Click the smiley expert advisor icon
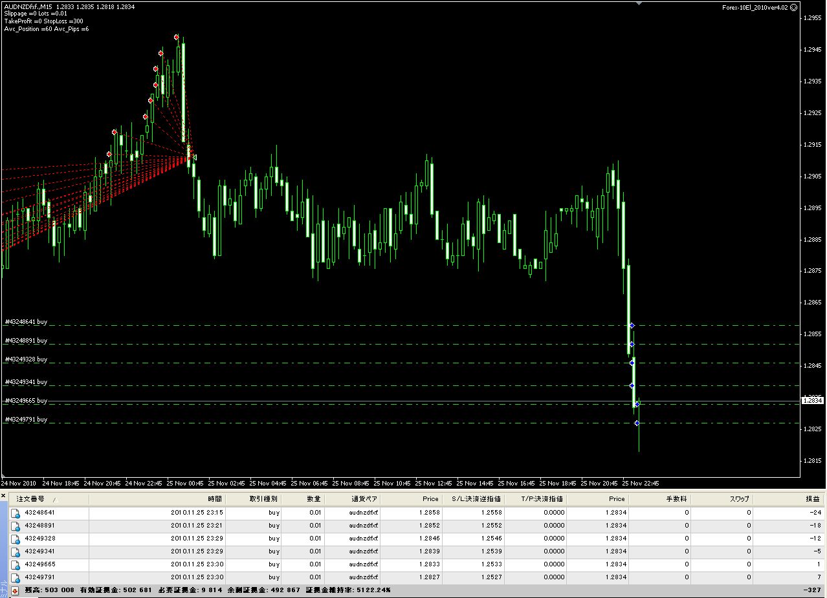 (x=793, y=8)
